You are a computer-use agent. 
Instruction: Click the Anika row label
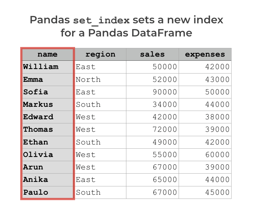click(47, 180)
